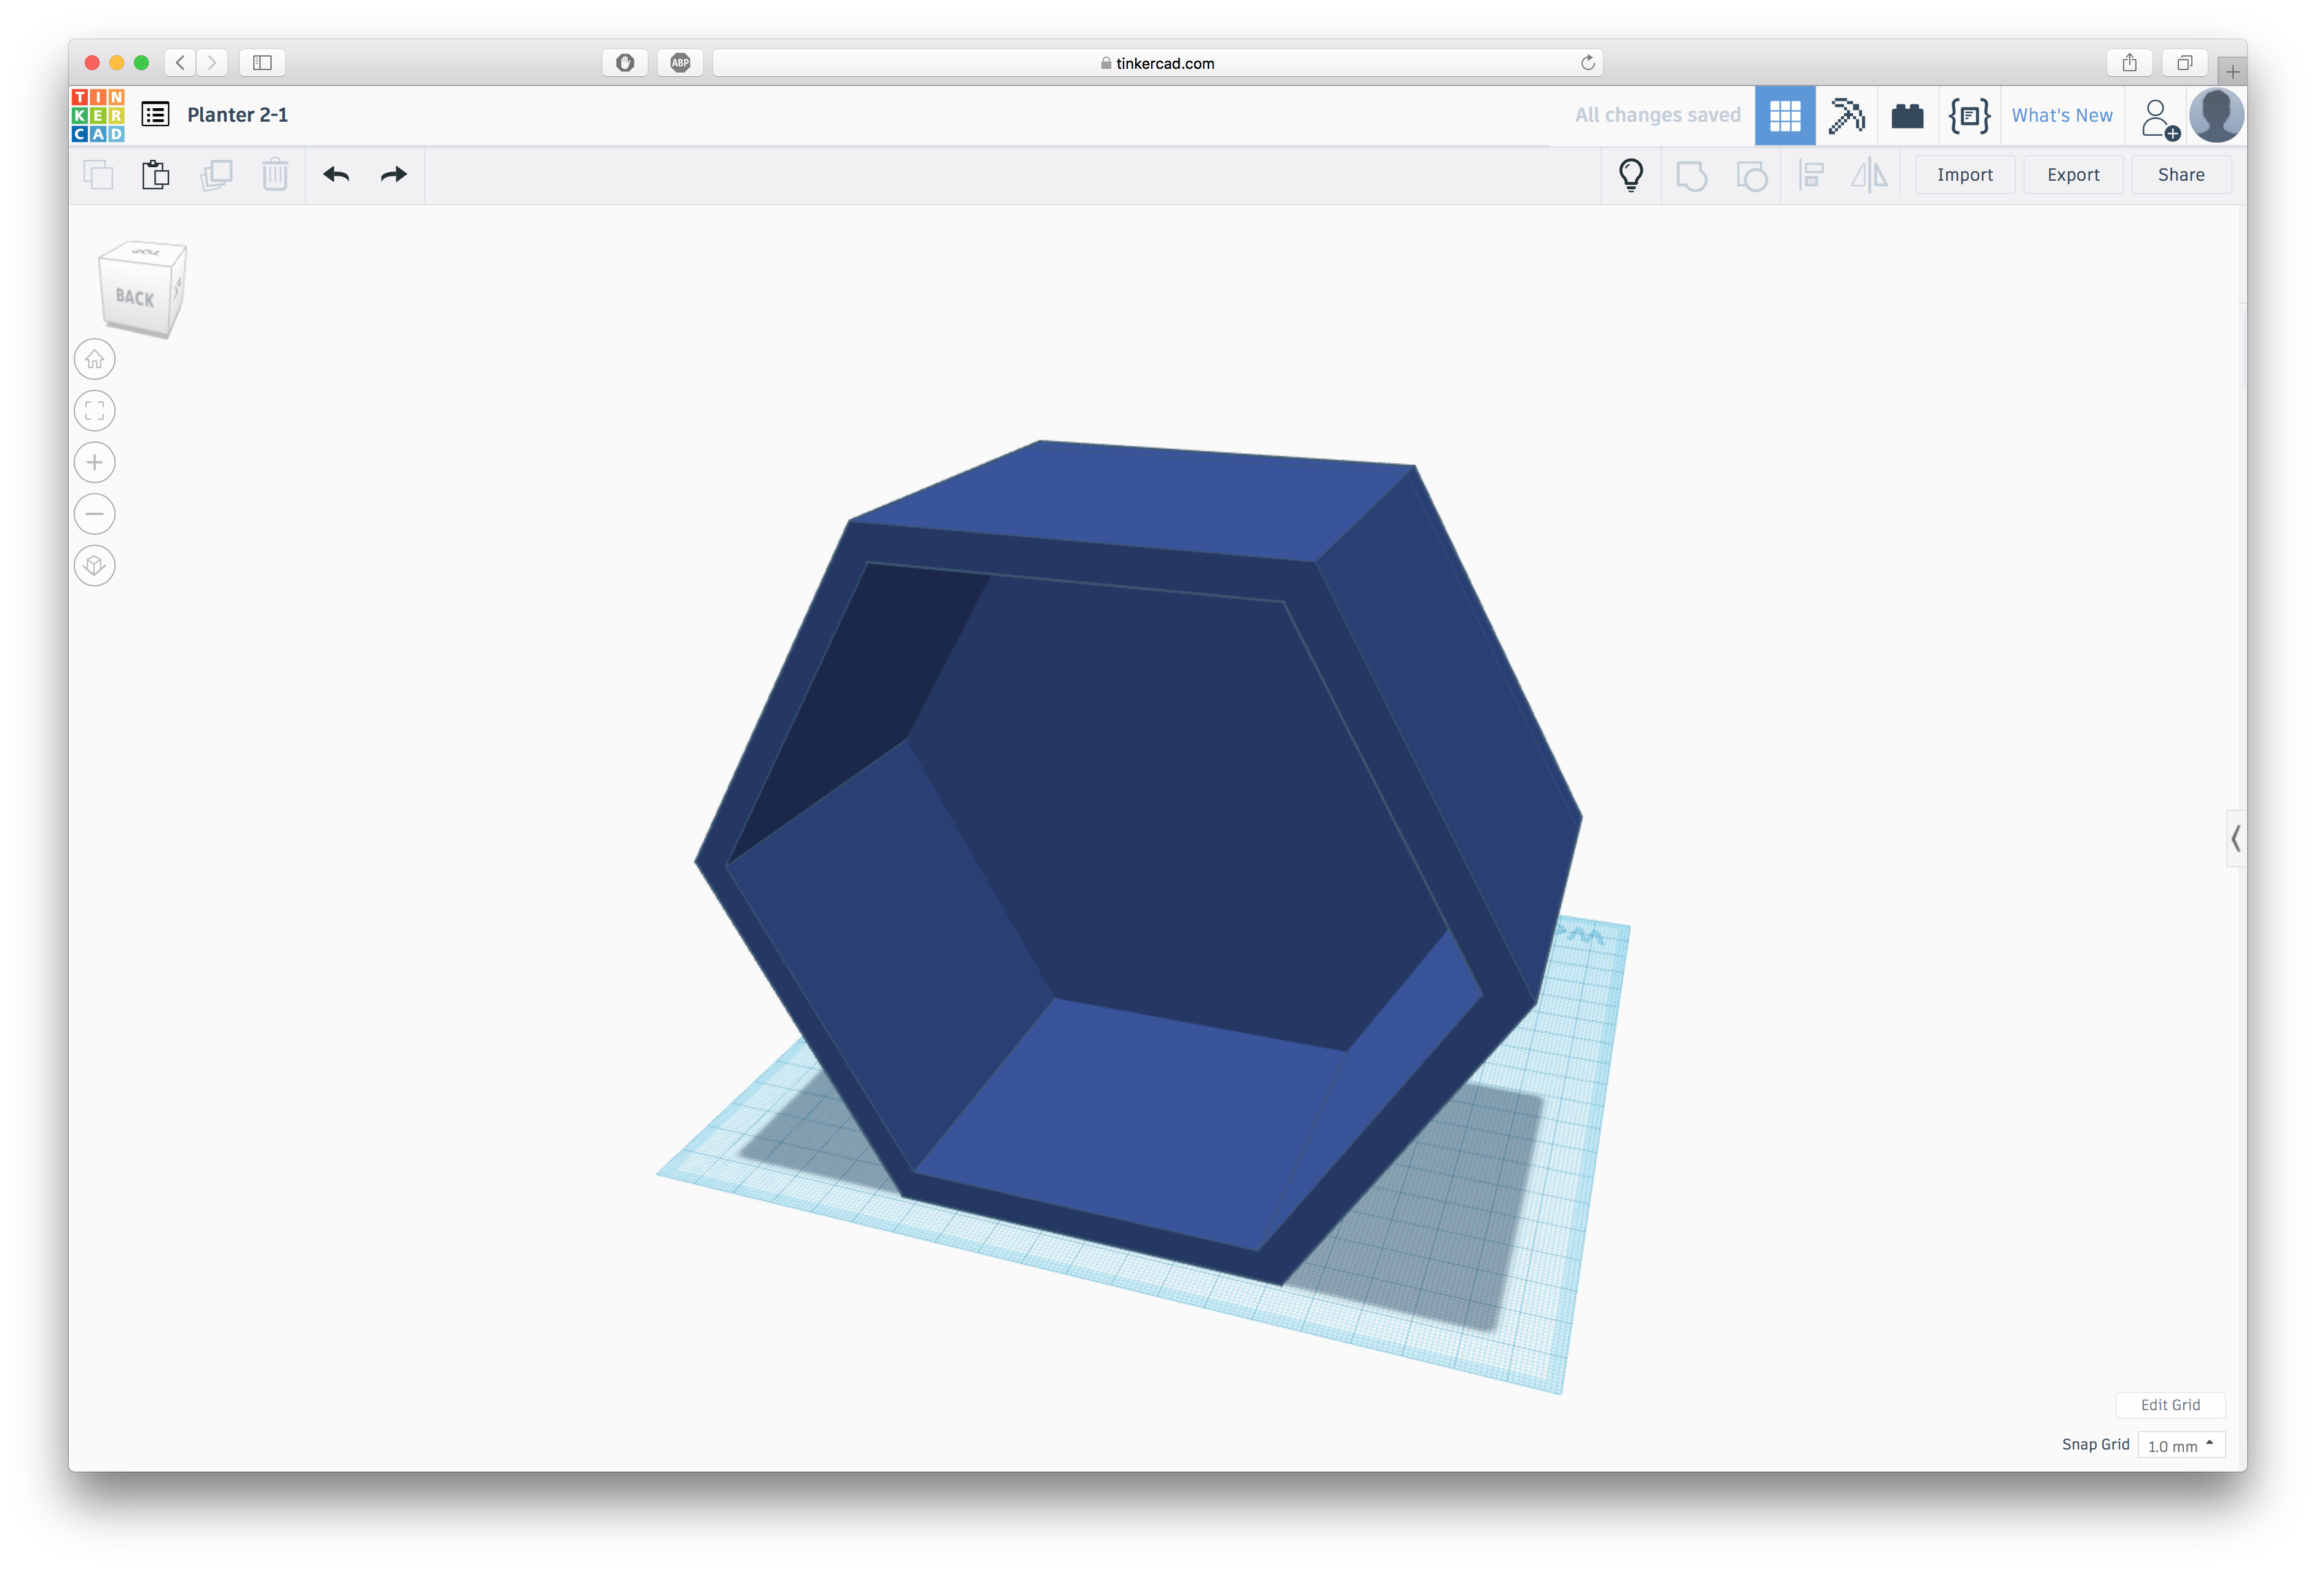Click the Align tool icon
The width and height of the screenshot is (2316, 1570).
tap(1811, 175)
